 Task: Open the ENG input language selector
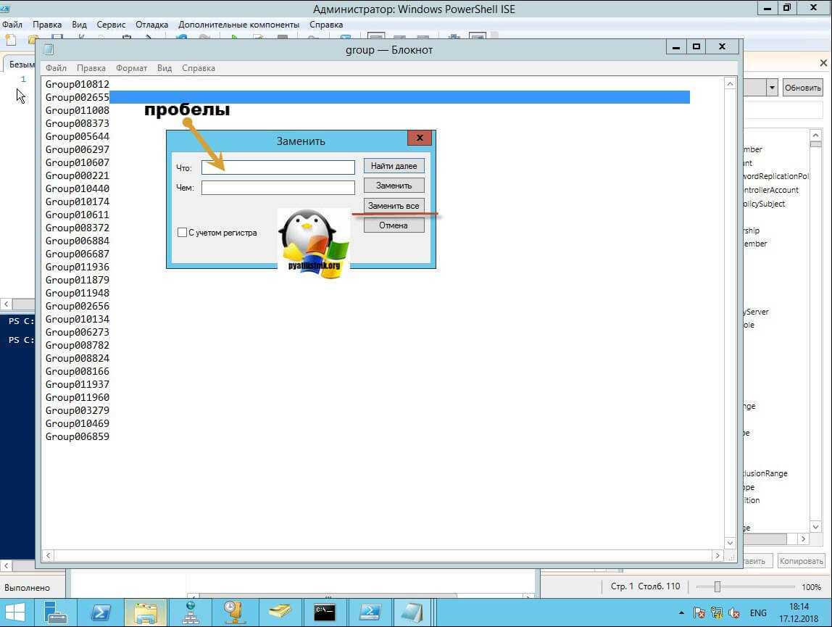point(758,613)
